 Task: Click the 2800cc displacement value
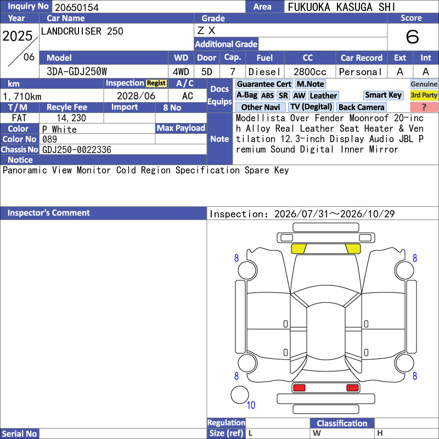[310, 72]
